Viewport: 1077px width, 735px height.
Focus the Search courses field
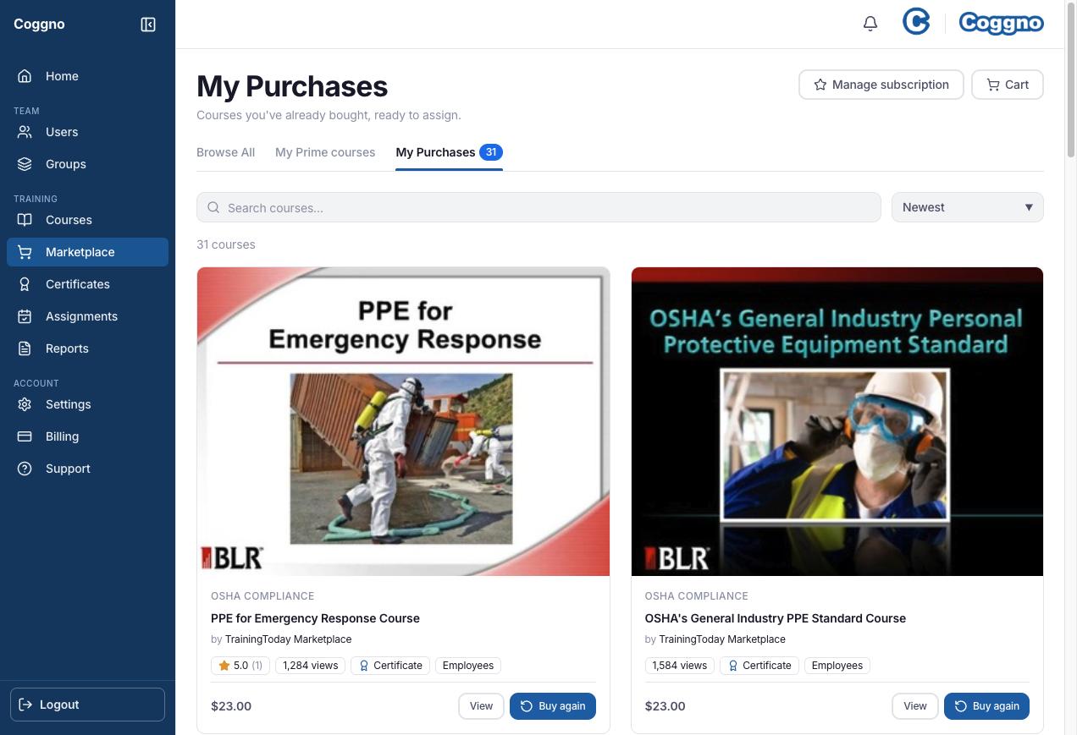(x=538, y=207)
